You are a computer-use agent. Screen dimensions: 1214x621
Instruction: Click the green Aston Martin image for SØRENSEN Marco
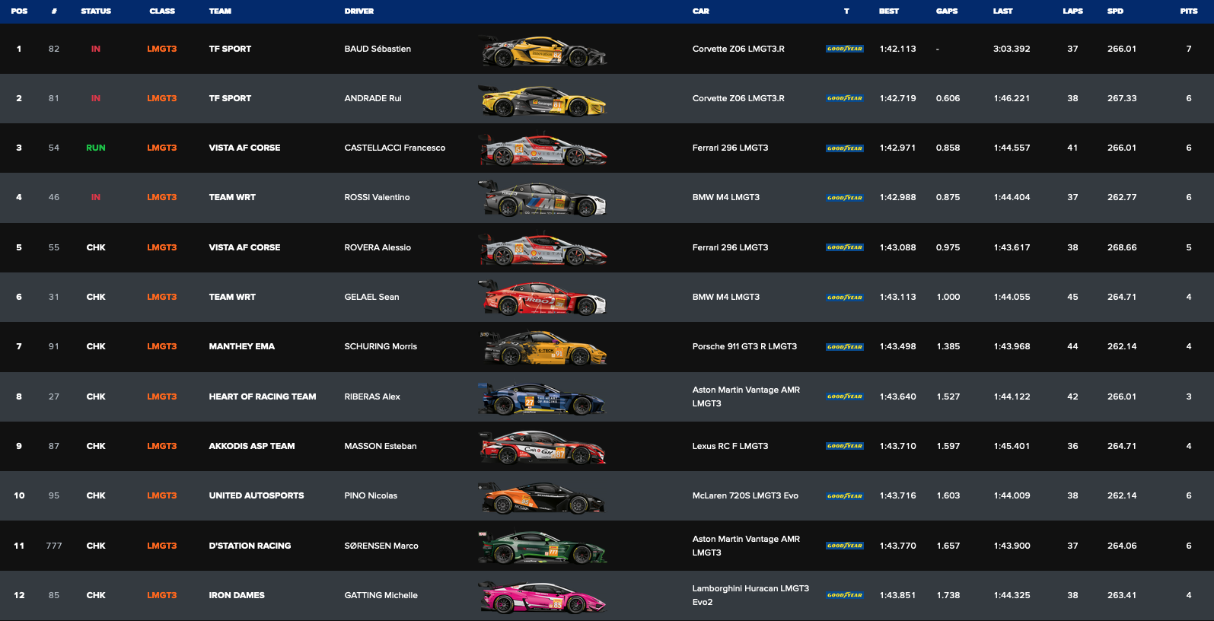[x=543, y=547]
